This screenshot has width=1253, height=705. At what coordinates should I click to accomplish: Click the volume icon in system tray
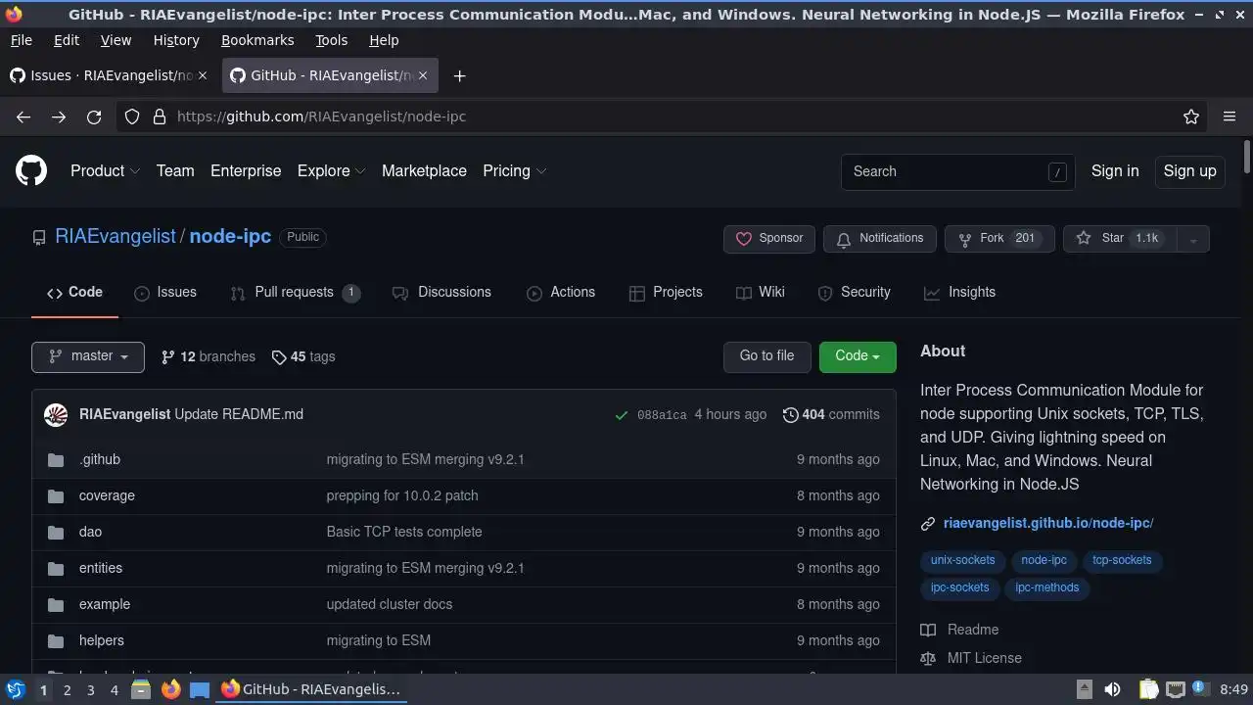[1112, 689]
